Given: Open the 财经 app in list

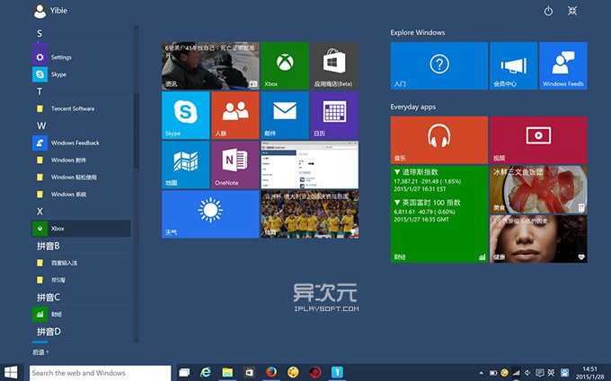Looking at the screenshot, I should [81, 314].
